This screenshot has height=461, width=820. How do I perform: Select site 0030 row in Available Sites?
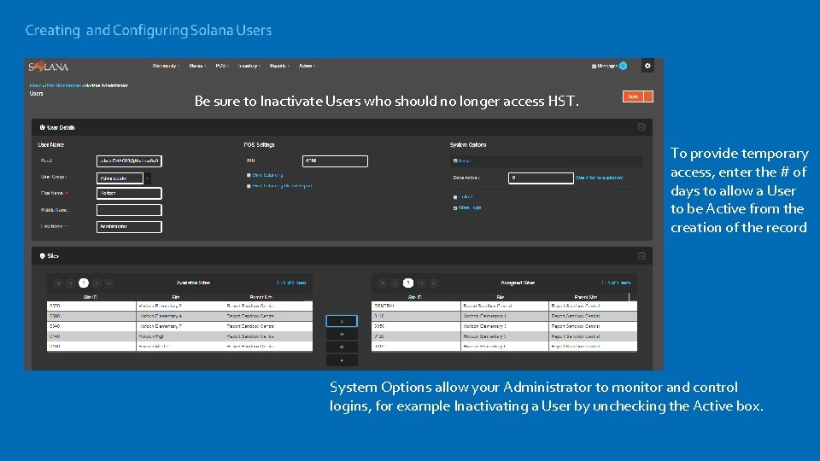179,316
